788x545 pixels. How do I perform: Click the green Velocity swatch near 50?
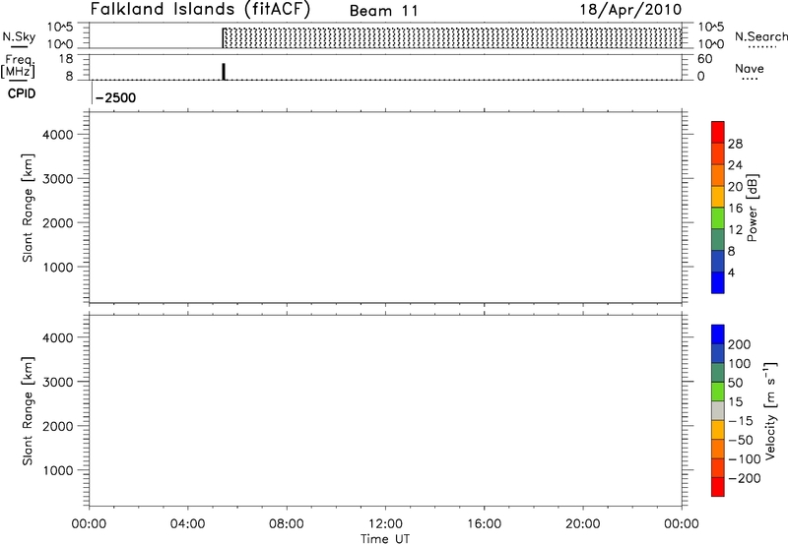[x=718, y=392]
